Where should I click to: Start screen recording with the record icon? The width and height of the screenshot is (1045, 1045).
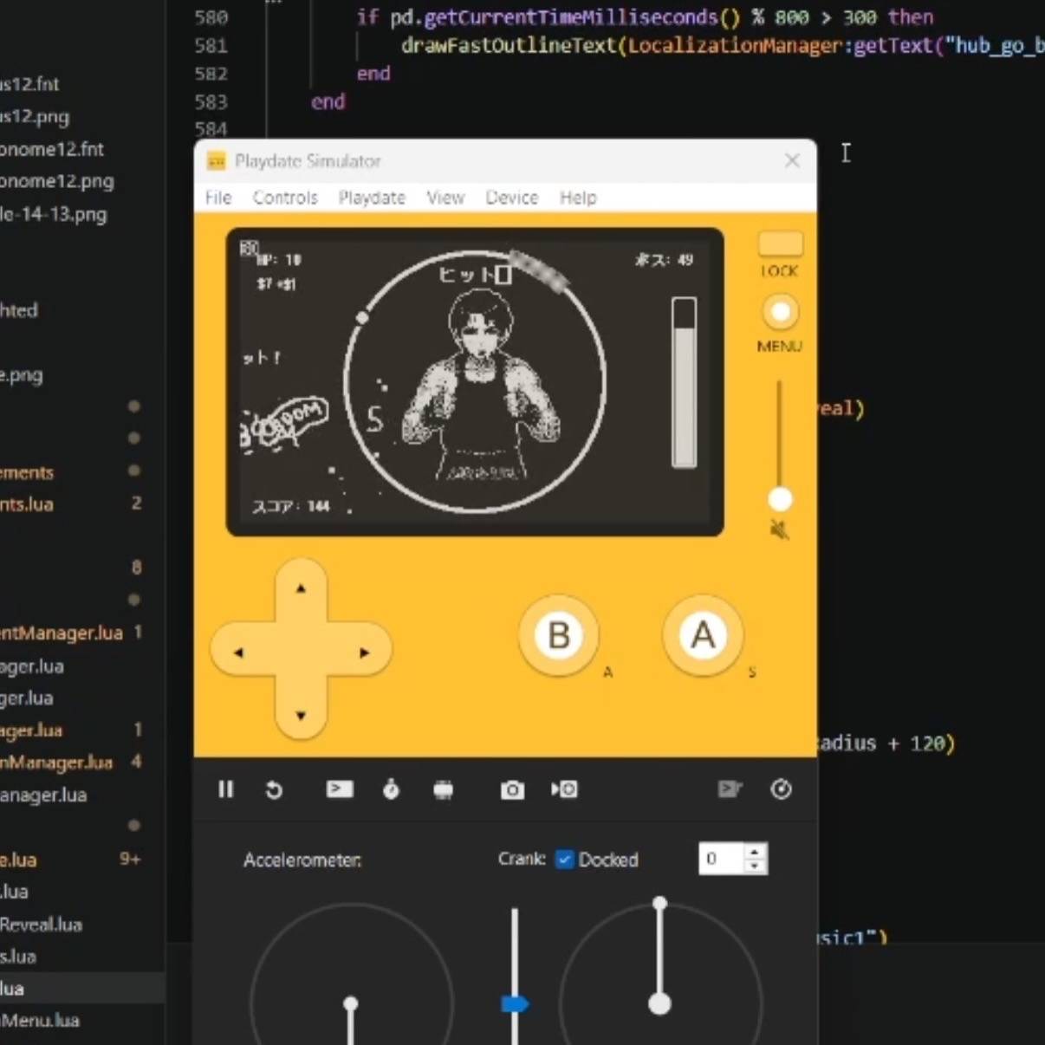coord(564,789)
